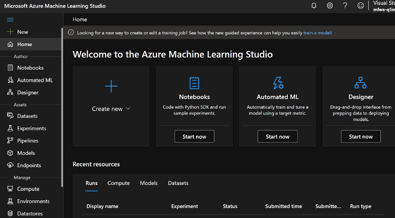Click the Notebooks sidebar icon
The image size is (395, 218).
pos(10,68)
